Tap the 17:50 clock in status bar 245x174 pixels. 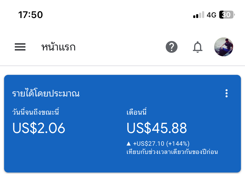pyautogui.click(x=30, y=15)
